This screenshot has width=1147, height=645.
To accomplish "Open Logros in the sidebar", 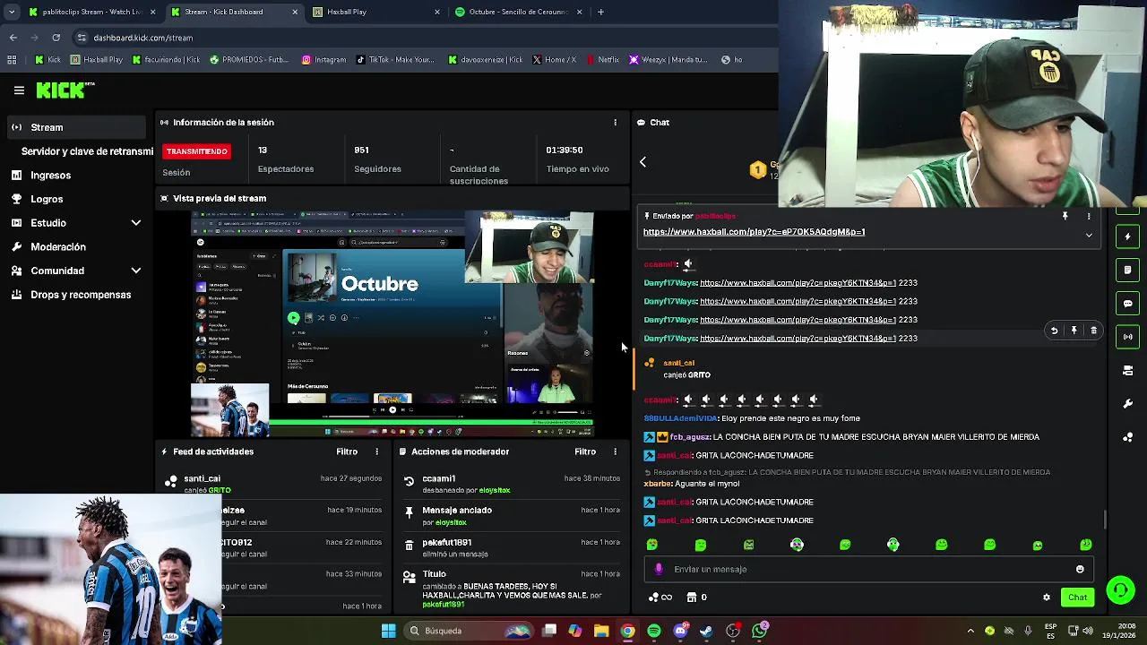I will click(47, 199).
